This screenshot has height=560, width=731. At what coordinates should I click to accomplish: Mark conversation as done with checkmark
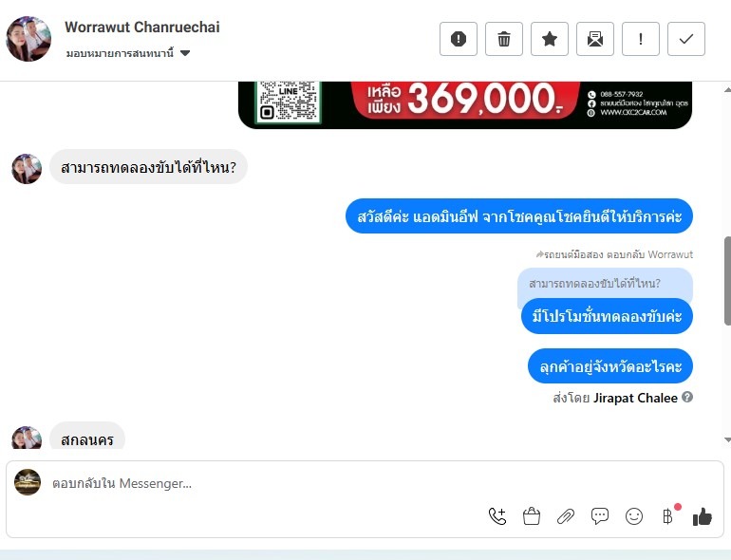686,39
